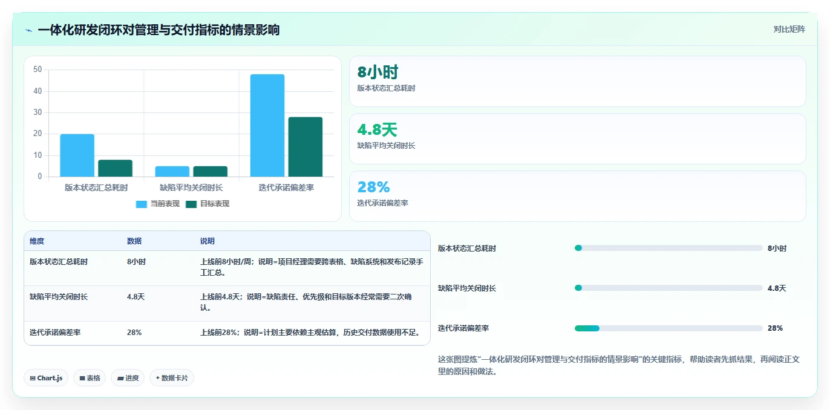Click the 维度 table column header
830x410 pixels.
pos(37,241)
